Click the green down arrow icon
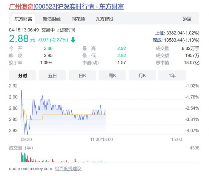 coord(73,40)
